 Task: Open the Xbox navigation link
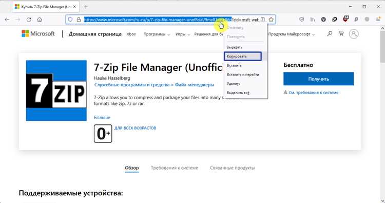[131, 34]
